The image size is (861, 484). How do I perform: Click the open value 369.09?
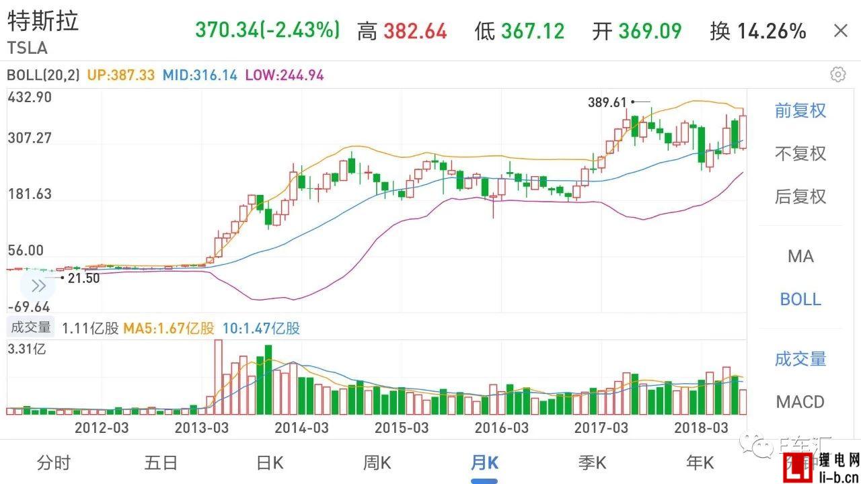[x=650, y=31]
